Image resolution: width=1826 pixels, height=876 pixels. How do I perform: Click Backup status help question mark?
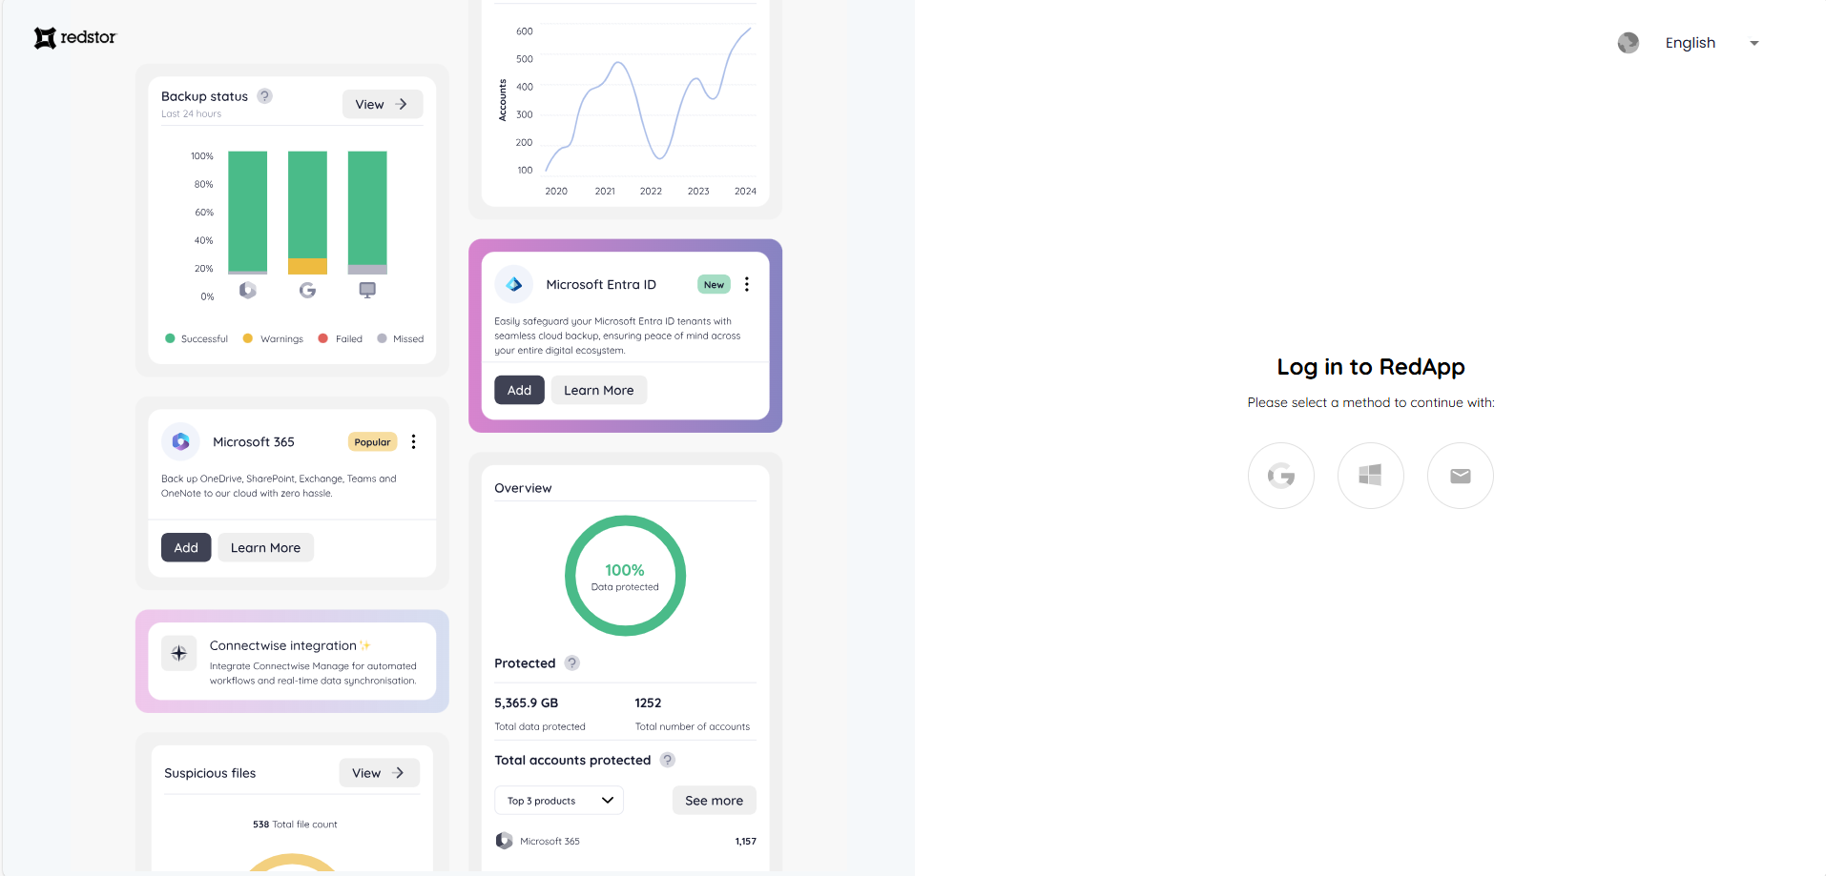pos(265,96)
